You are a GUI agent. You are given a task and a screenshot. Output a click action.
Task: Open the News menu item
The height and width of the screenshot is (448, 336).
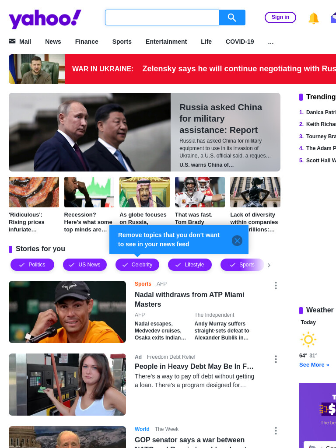pyautogui.click(x=53, y=42)
